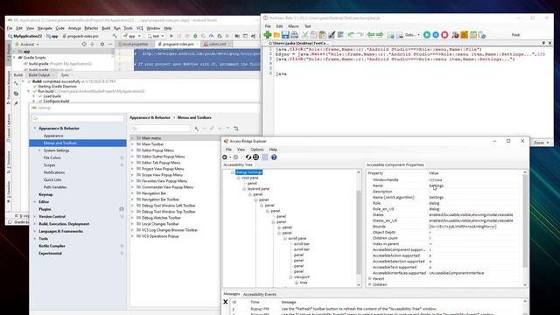Screen dimensions: 560x315
Task: Collapse the Appearance & Behavior settings group
Action: [35, 129]
